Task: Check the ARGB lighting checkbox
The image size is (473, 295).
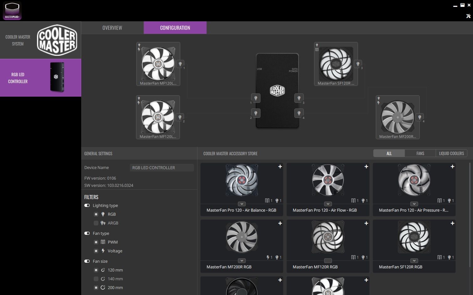Action: click(x=96, y=223)
